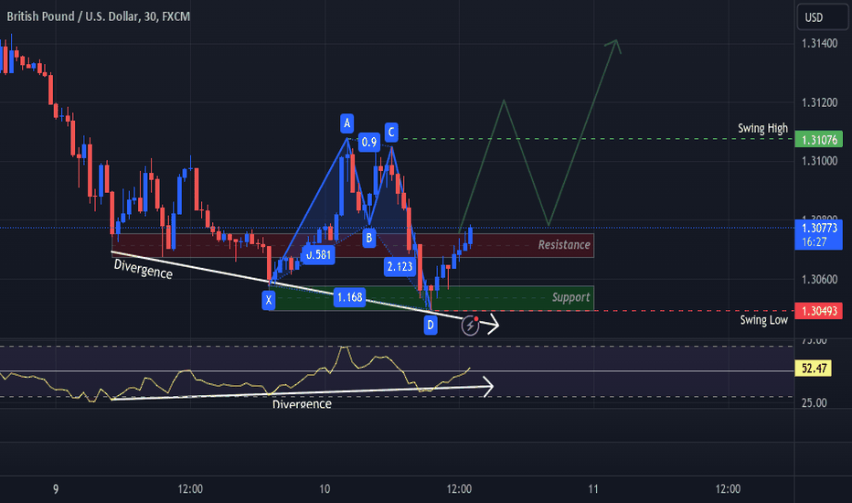Click the 1.31000 price axis value
The width and height of the screenshot is (852, 503).
(819, 161)
